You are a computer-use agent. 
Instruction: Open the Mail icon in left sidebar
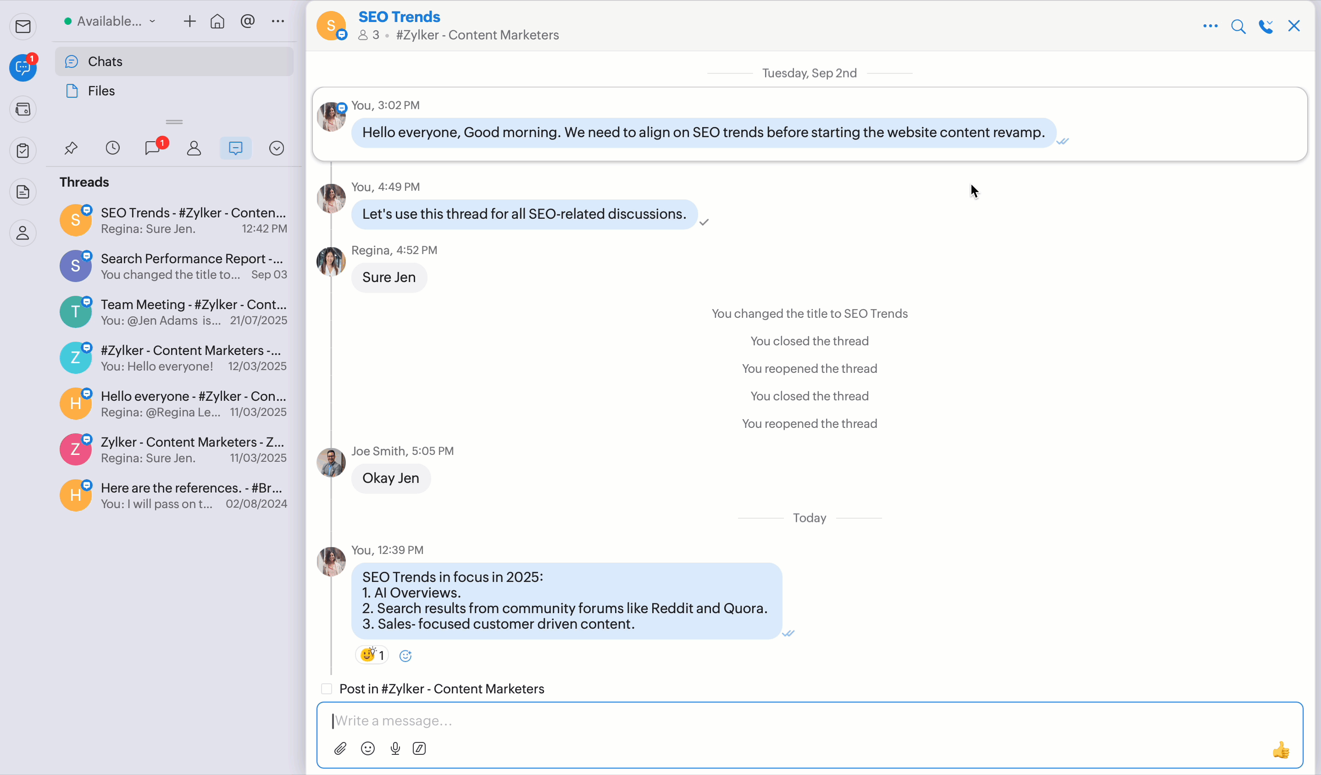(x=23, y=26)
